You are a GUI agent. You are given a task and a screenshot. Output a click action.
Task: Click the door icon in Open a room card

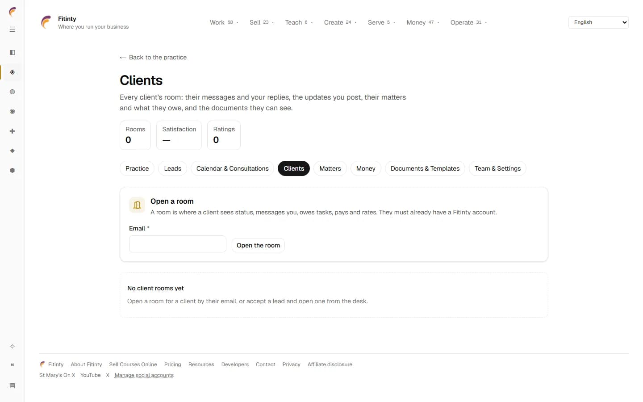pos(137,205)
